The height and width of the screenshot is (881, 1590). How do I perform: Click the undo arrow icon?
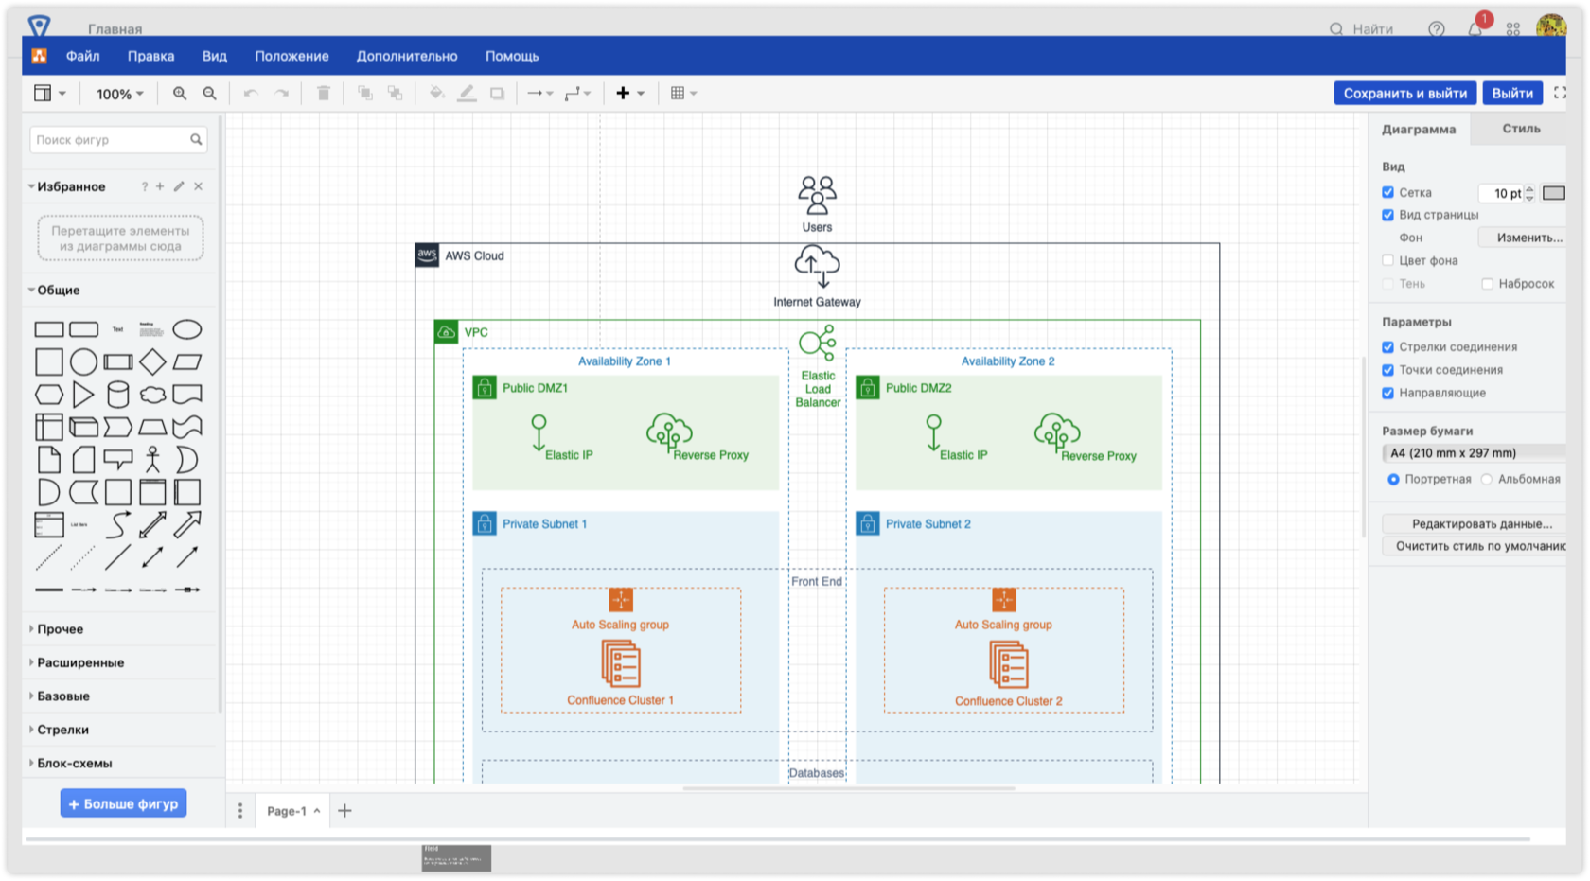coord(251,94)
